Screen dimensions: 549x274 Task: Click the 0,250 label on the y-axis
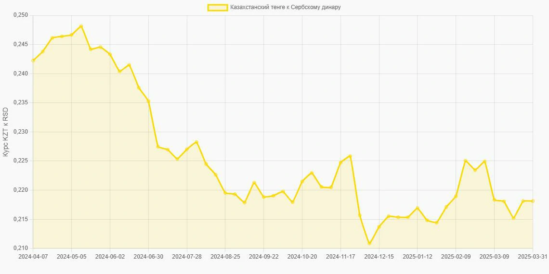click(21, 15)
